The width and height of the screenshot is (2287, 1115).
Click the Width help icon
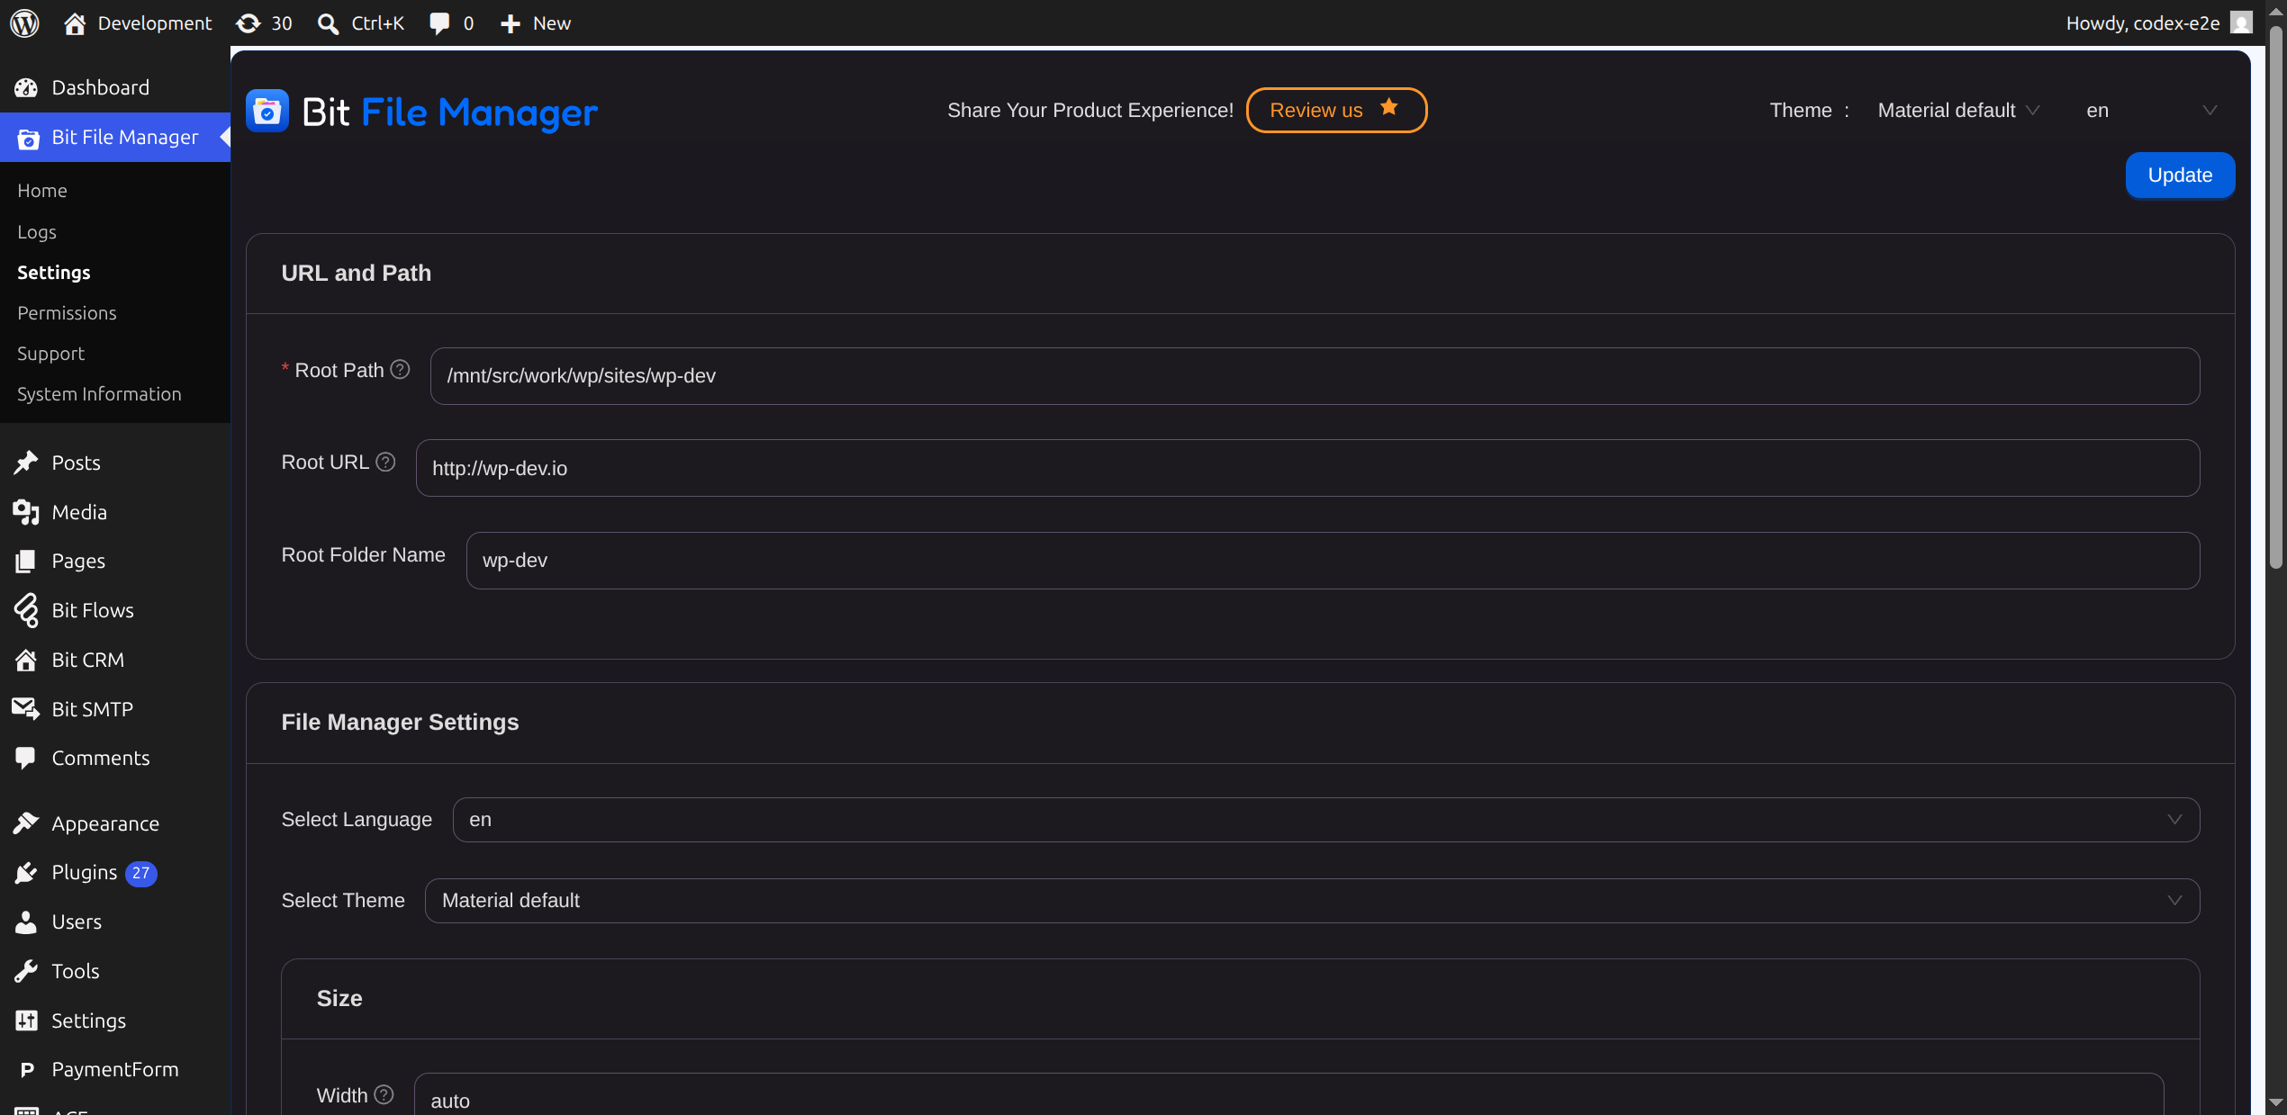(x=384, y=1094)
